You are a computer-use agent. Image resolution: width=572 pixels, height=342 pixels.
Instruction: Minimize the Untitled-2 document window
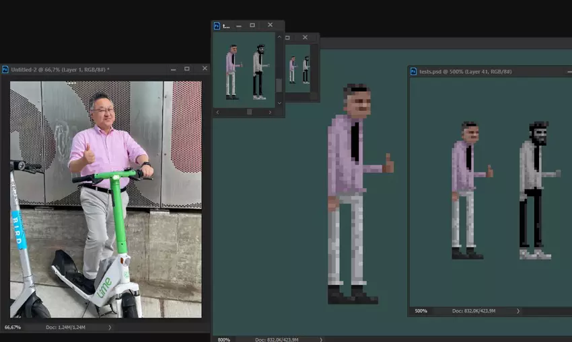(172, 69)
